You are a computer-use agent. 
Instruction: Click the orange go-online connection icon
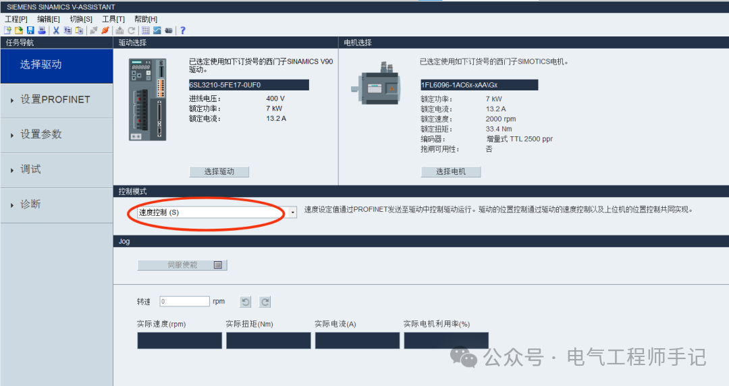[105, 30]
